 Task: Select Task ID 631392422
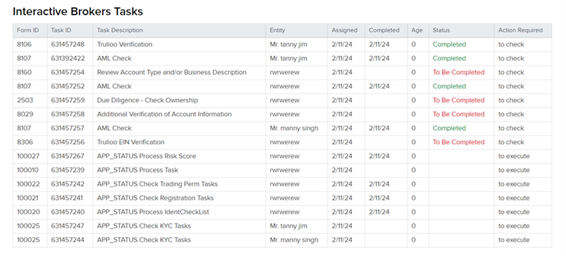68,58
